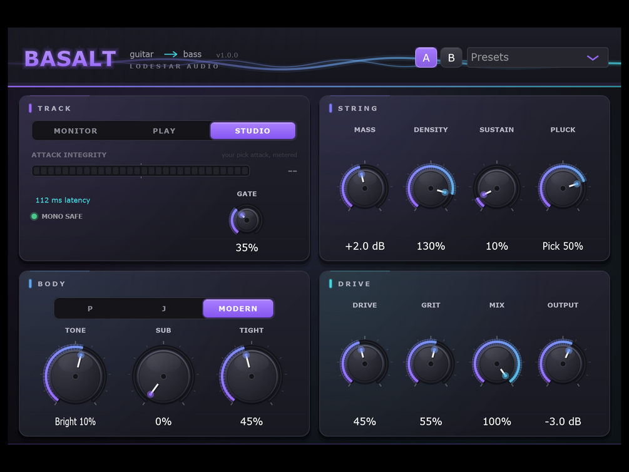The height and width of the screenshot is (472, 629).
Task: Click the SUB knob
Action: [163, 376]
